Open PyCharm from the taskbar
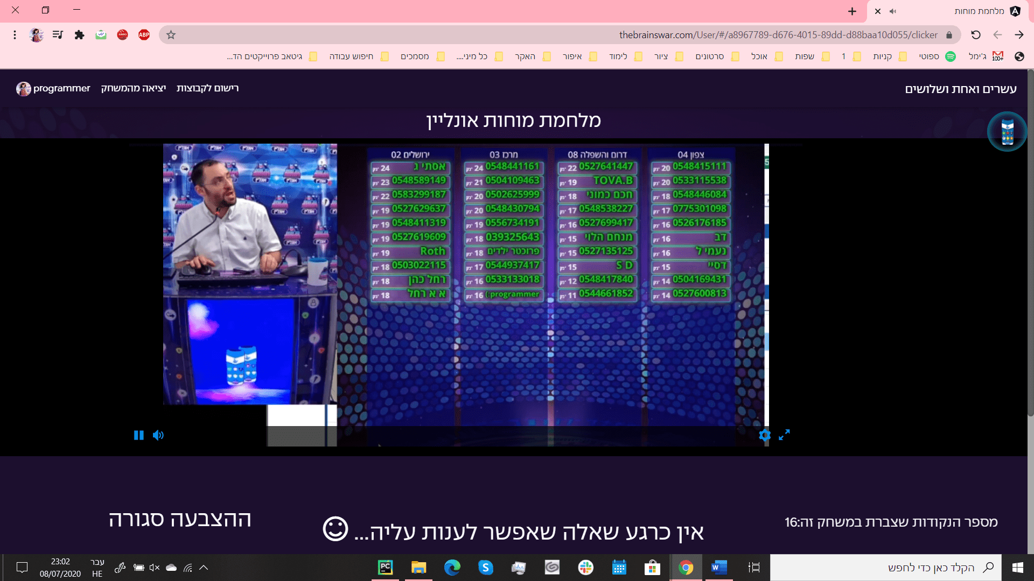This screenshot has width=1034, height=581. 385,568
